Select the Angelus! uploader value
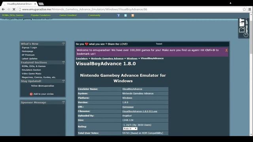The image size is (253, 142). tap(127, 116)
